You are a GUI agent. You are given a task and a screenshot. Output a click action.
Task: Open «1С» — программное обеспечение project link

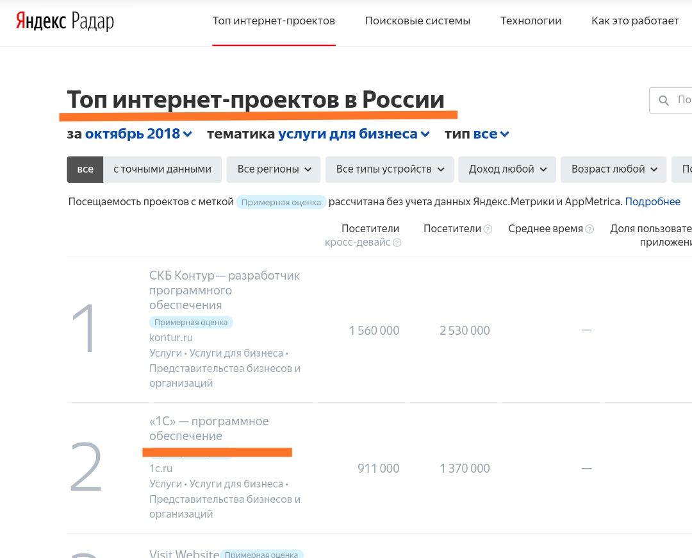point(209,428)
